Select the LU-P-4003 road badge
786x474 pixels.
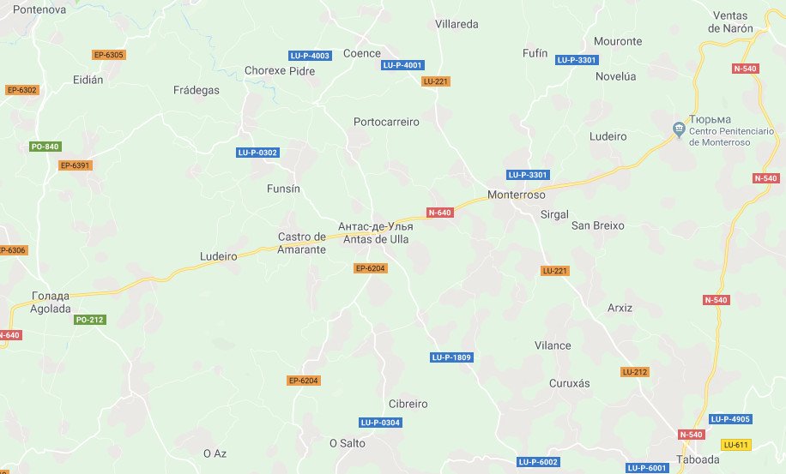point(310,56)
